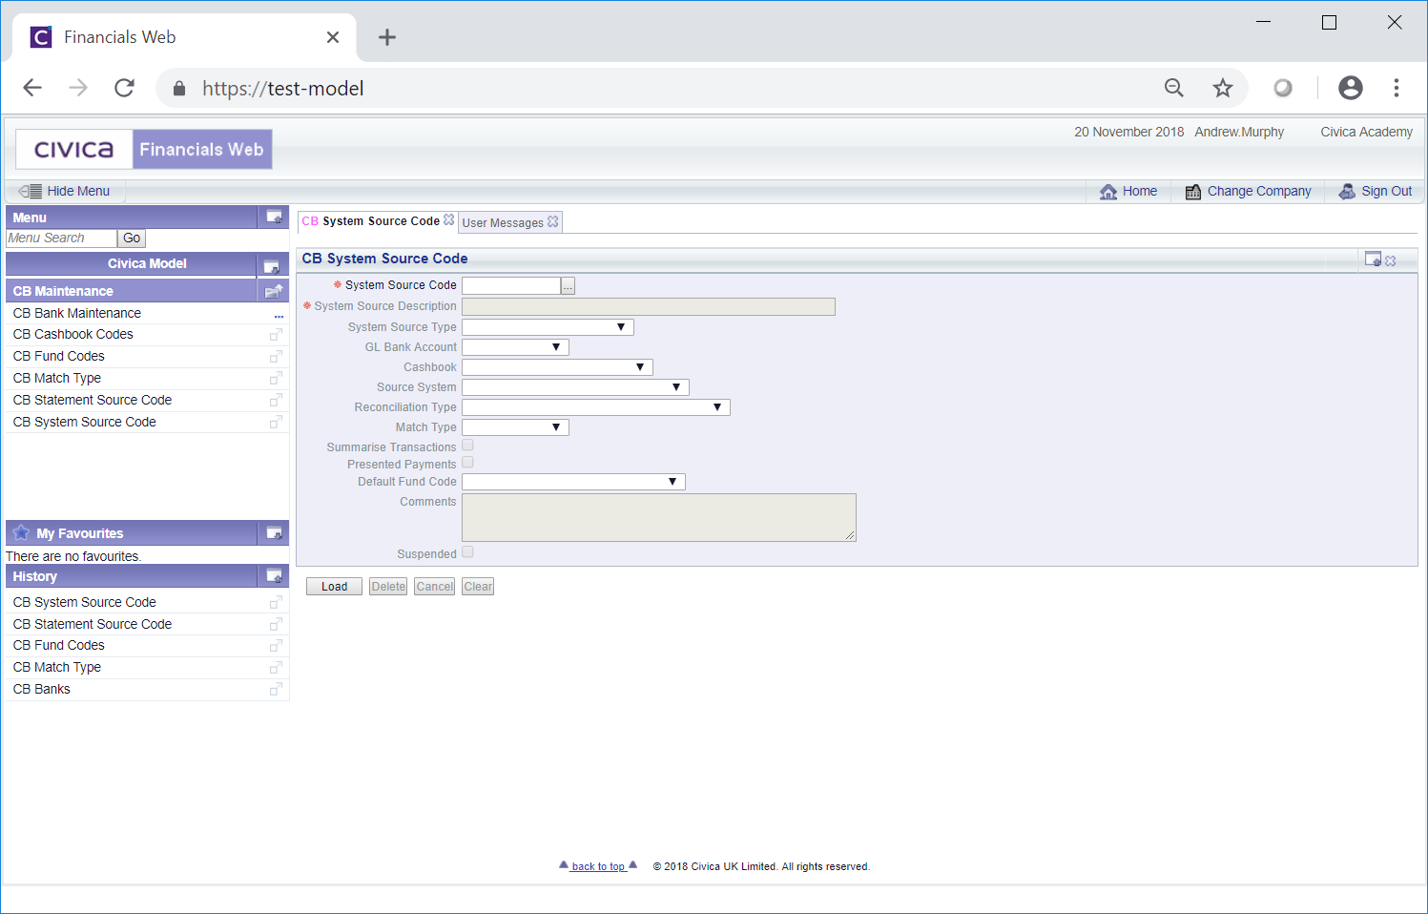Screen dimensions: 1428x914
Task: Click new window icon for menu CB System Source Code
Action: [x=276, y=423]
